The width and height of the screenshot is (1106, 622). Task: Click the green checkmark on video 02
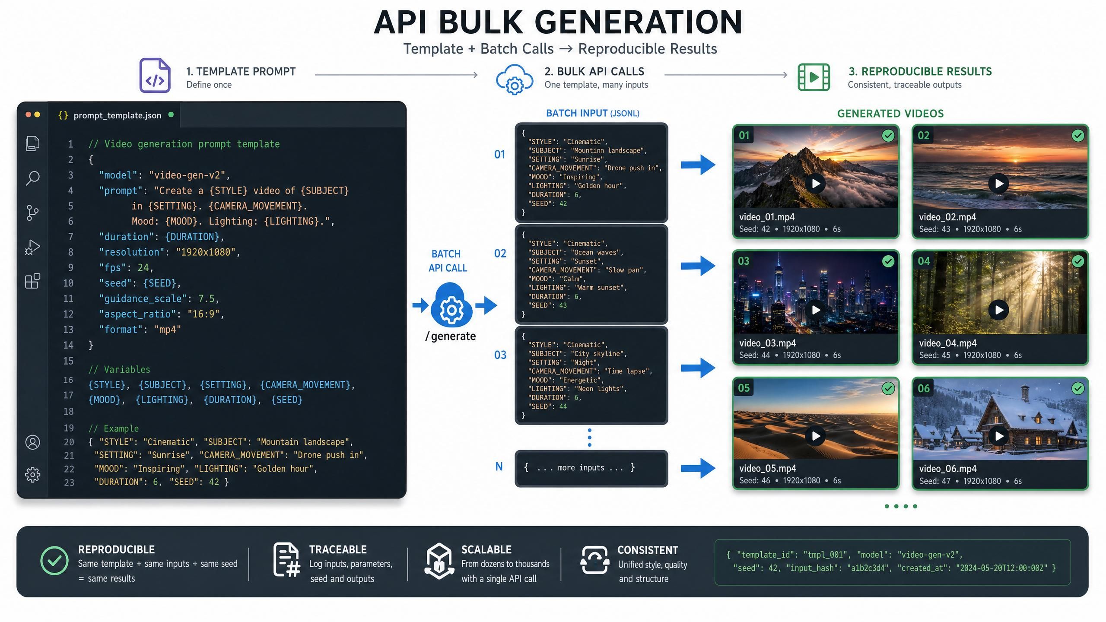(1078, 136)
